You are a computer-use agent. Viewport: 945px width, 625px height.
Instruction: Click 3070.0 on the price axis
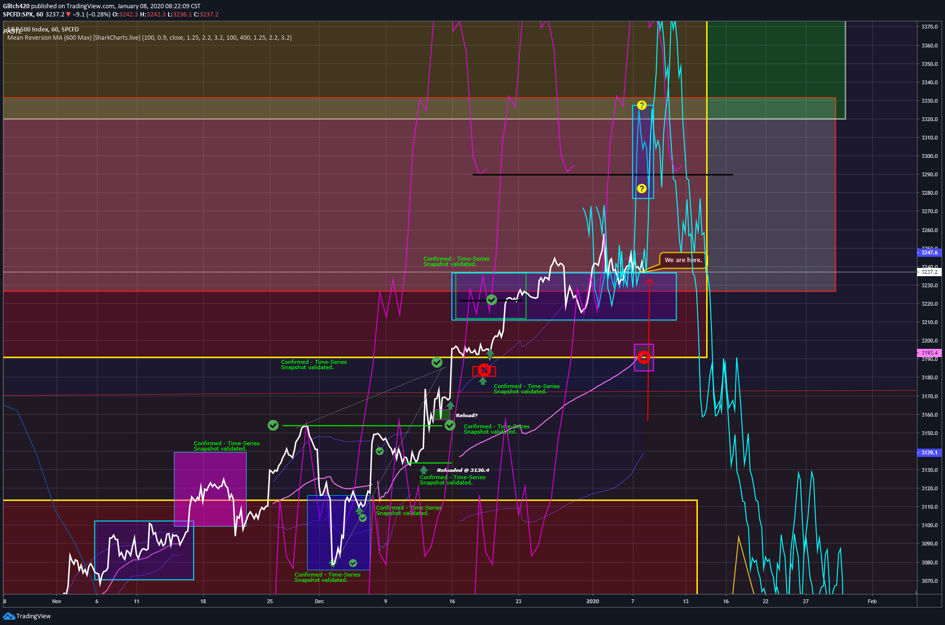tap(929, 581)
